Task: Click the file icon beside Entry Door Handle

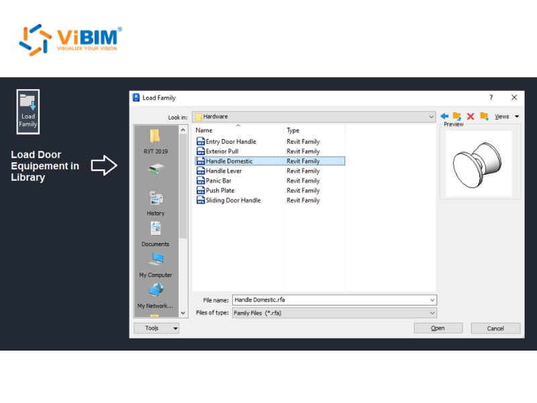Action: (200, 142)
